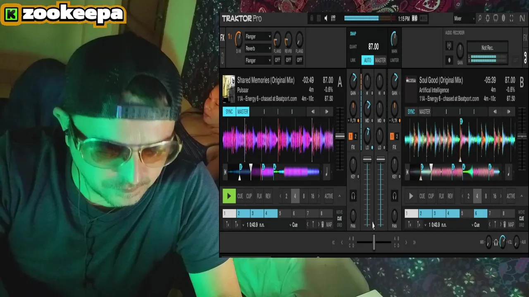Click tempo bend back arrow on deck A
The image size is (529, 297).
coord(313,111)
